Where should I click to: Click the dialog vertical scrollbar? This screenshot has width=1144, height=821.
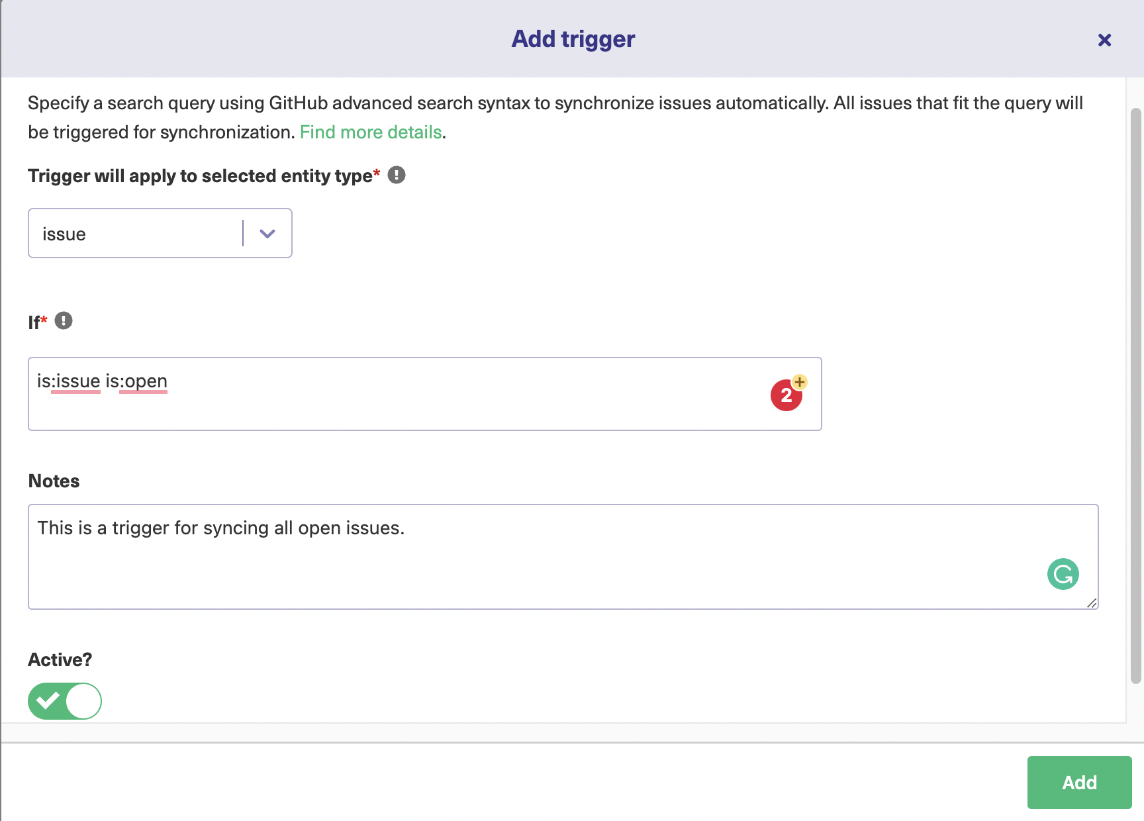point(1136,396)
